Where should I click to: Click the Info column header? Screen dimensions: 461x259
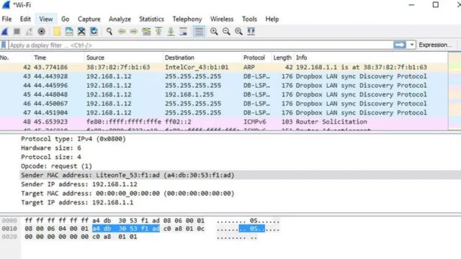pos(371,58)
